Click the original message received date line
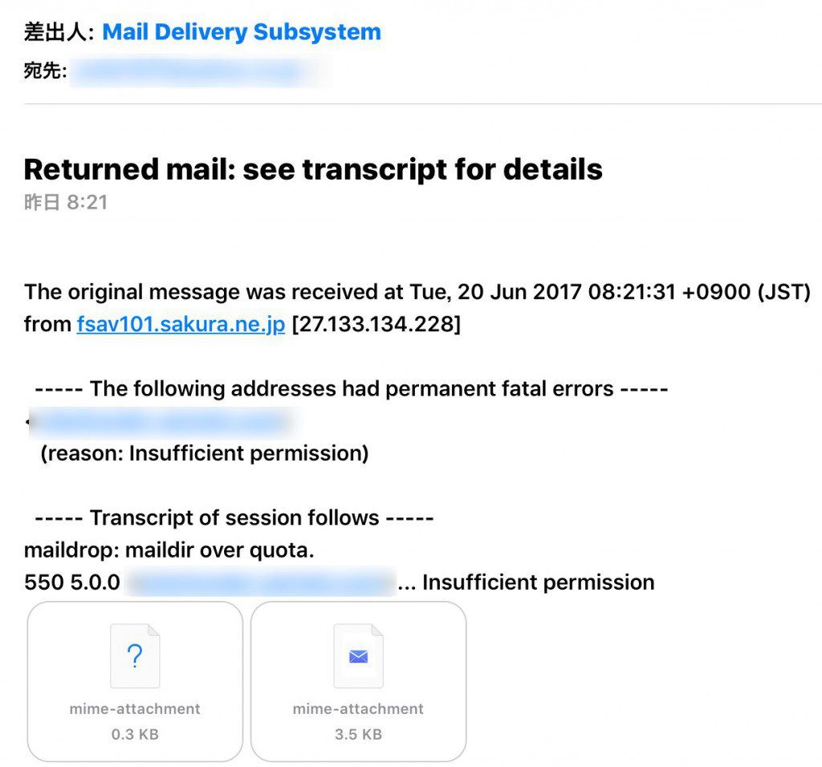 417,292
